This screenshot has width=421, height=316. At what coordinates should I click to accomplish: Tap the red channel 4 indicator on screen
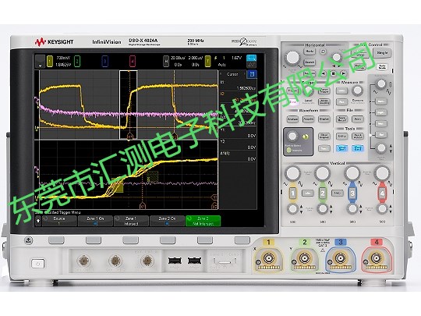(x=132, y=61)
